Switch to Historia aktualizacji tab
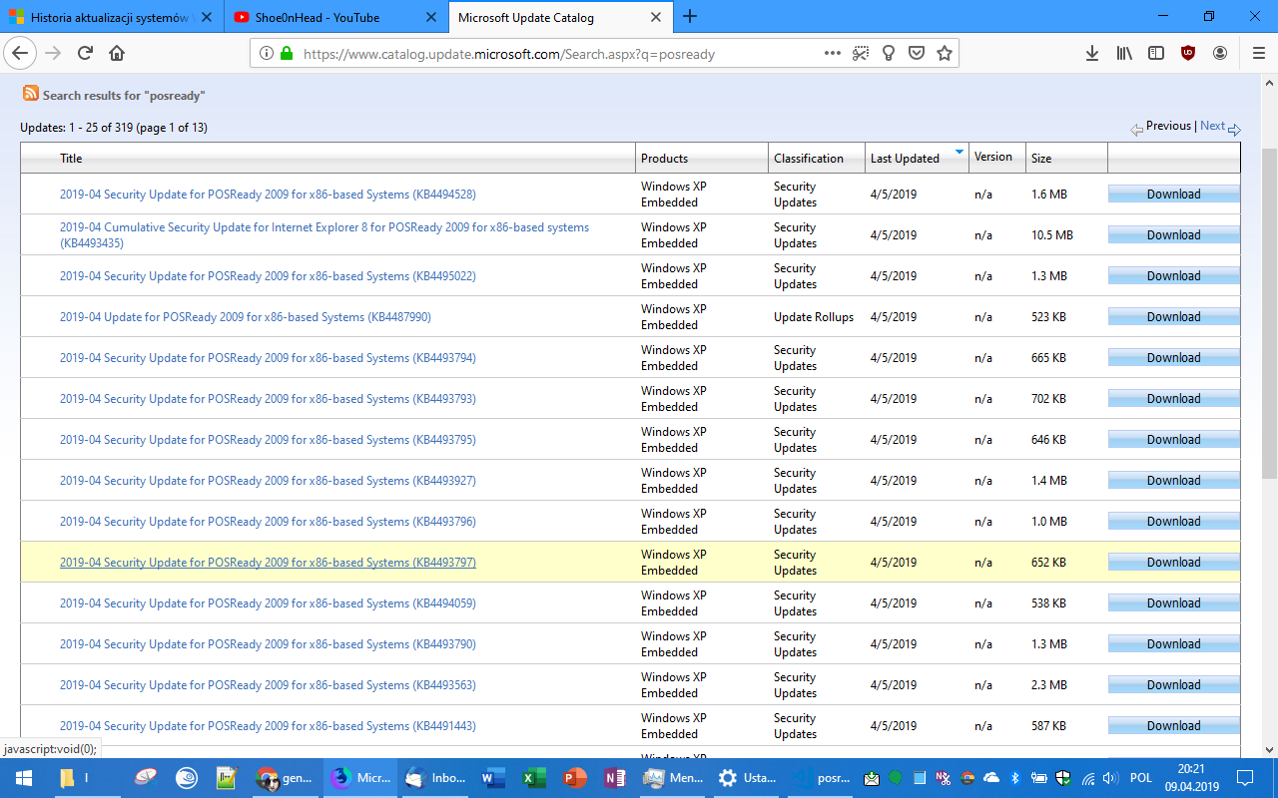 tap(110, 17)
